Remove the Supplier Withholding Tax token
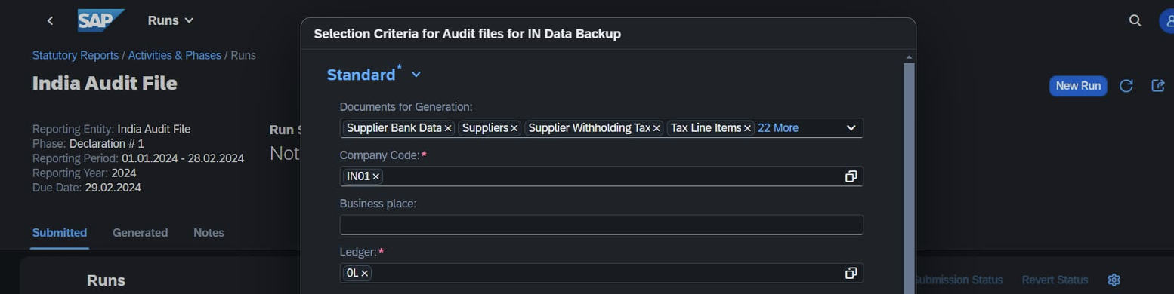This screenshot has height=294, width=1174. pyautogui.click(x=657, y=129)
